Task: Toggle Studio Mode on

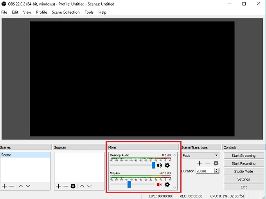Action: coord(243,171)
